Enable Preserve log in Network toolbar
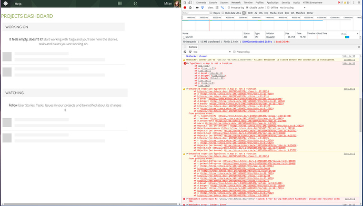 [x=229, y=8]
